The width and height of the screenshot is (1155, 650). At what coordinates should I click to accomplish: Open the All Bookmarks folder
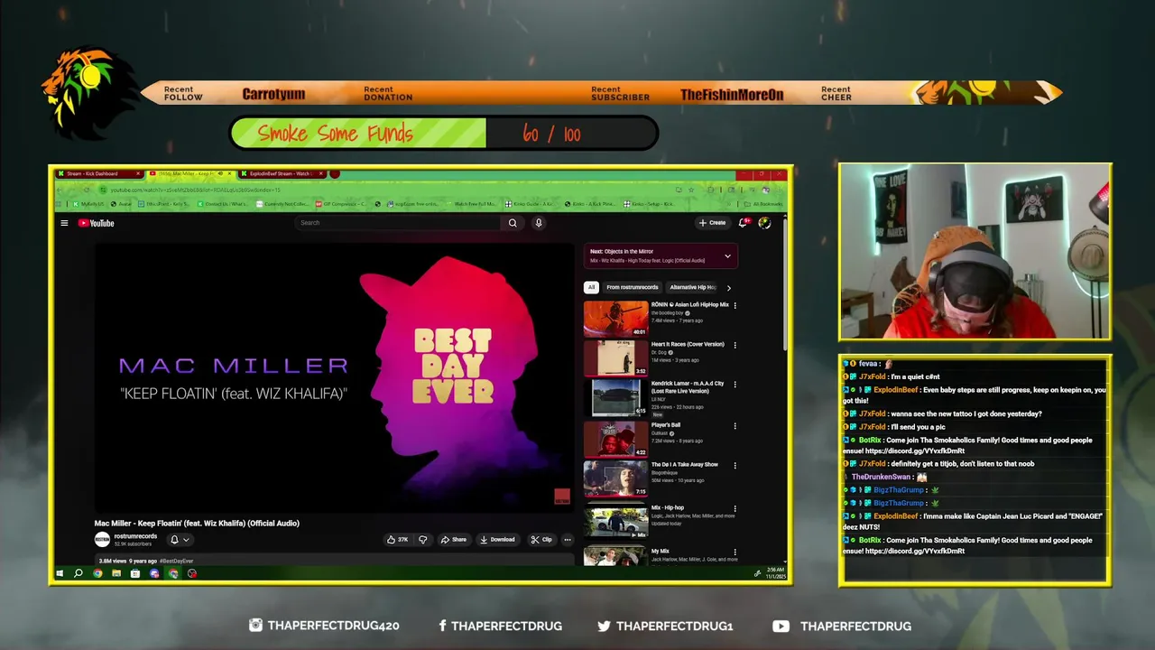click(x=764, y=204)
